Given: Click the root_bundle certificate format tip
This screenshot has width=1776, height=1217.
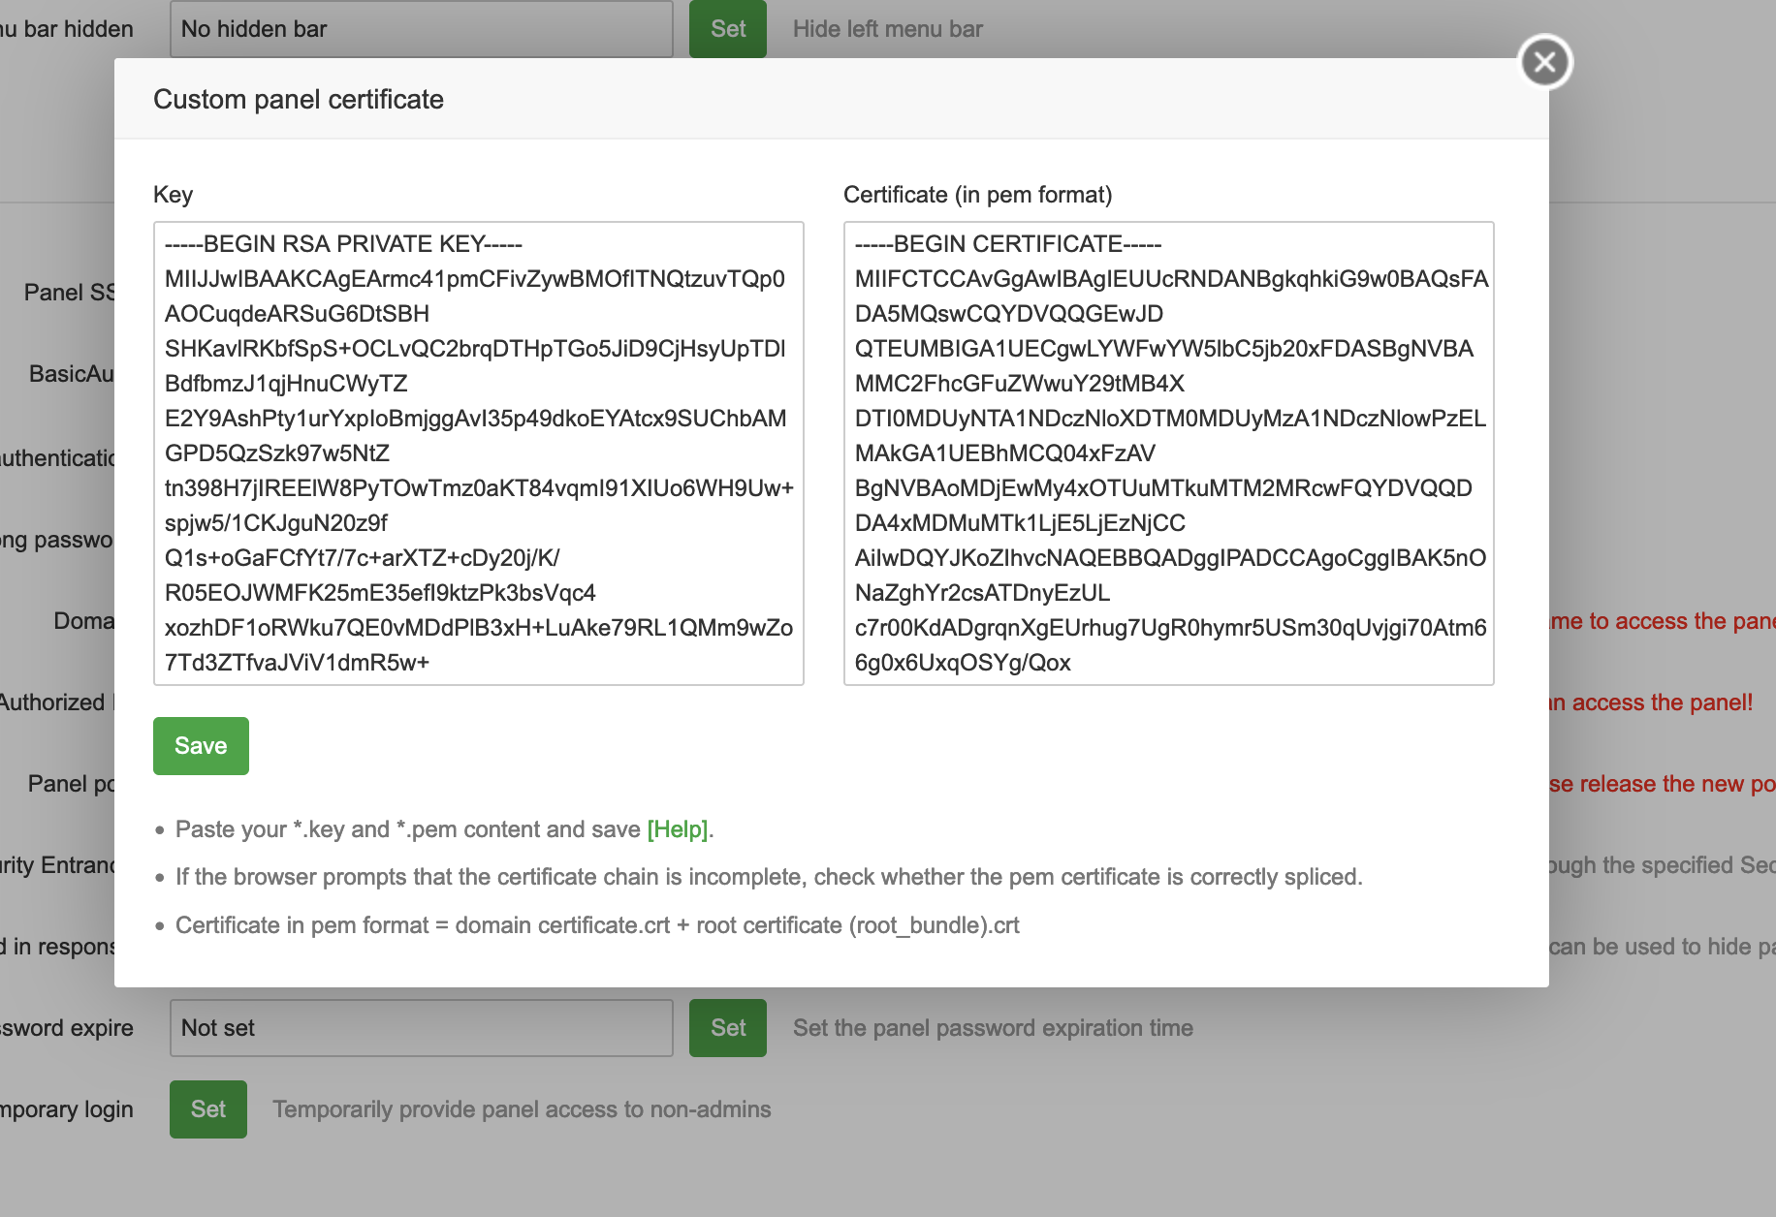Looking at the screenshot, I should coord(597,925).
